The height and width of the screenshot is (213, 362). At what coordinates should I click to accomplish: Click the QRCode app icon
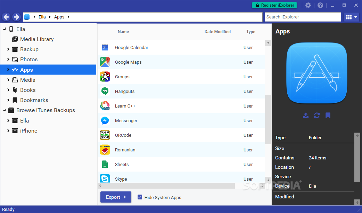[105, 135]
